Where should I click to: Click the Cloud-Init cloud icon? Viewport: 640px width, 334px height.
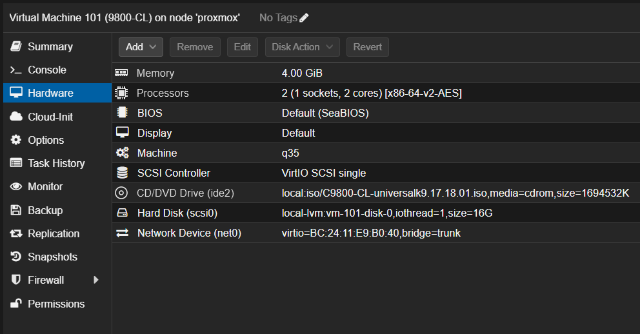tap(16, 117)
